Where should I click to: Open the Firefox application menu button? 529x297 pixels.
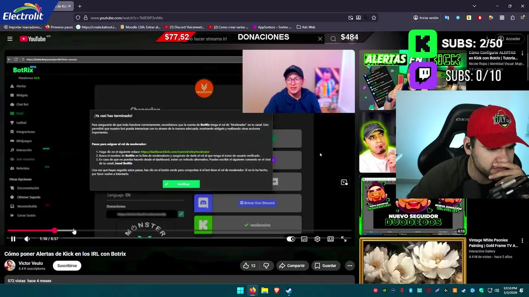coord(523,18)
